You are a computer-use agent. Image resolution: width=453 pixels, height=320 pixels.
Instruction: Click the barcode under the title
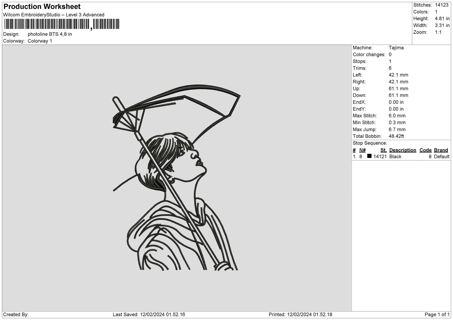(x=62, y=24)
